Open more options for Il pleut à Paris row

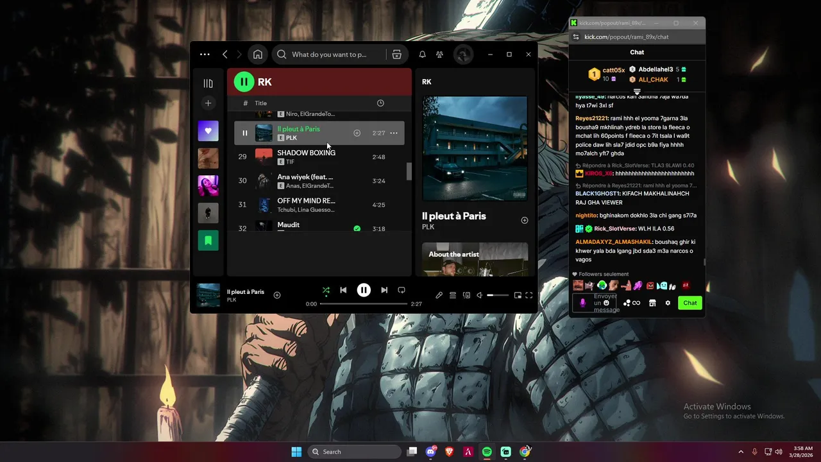point(394,133)
